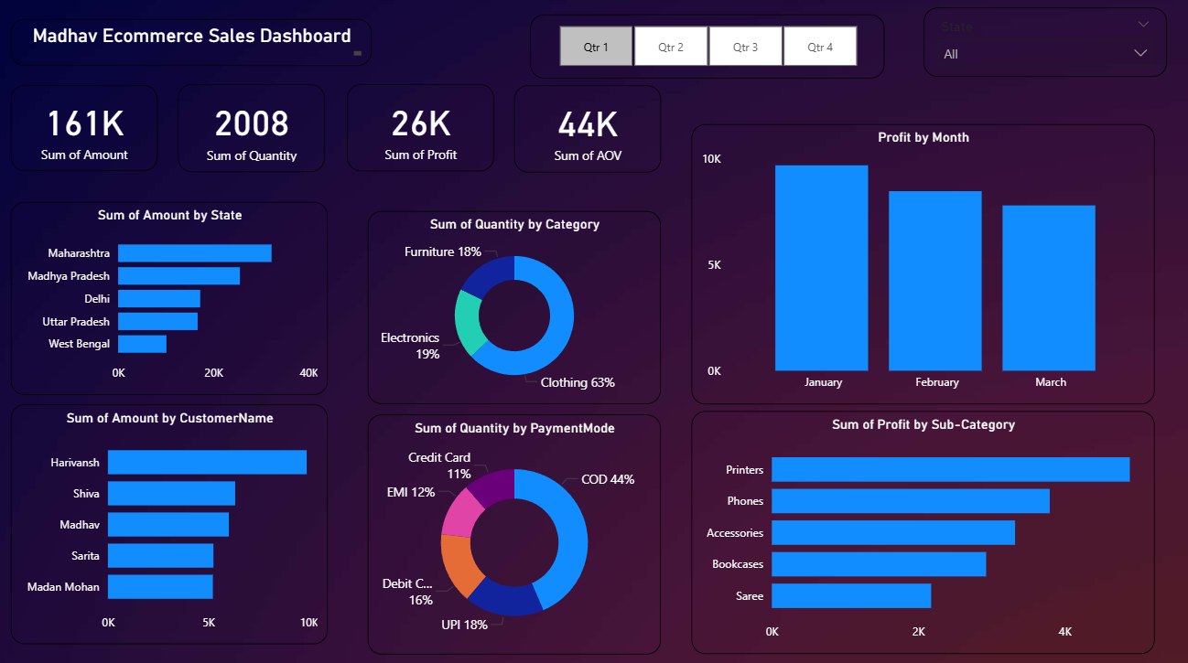Image resolution: width=1188 pixels, height=663 pixels.
Task: Filter the dashboard by Qtr 3
Action: pyautogui.click(x=745, y=47)
